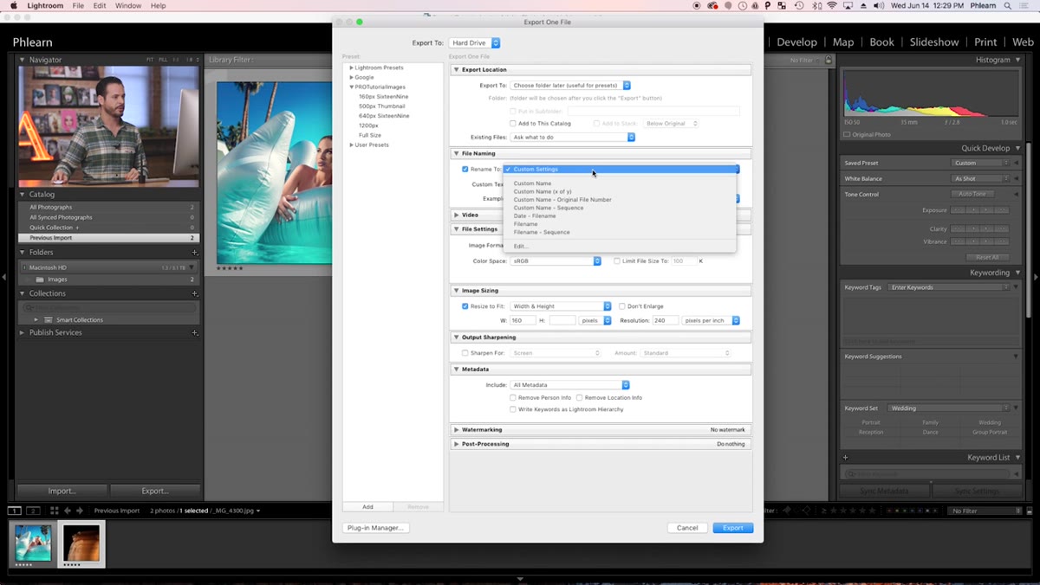Click the Images folder icon

coord(40,280)
